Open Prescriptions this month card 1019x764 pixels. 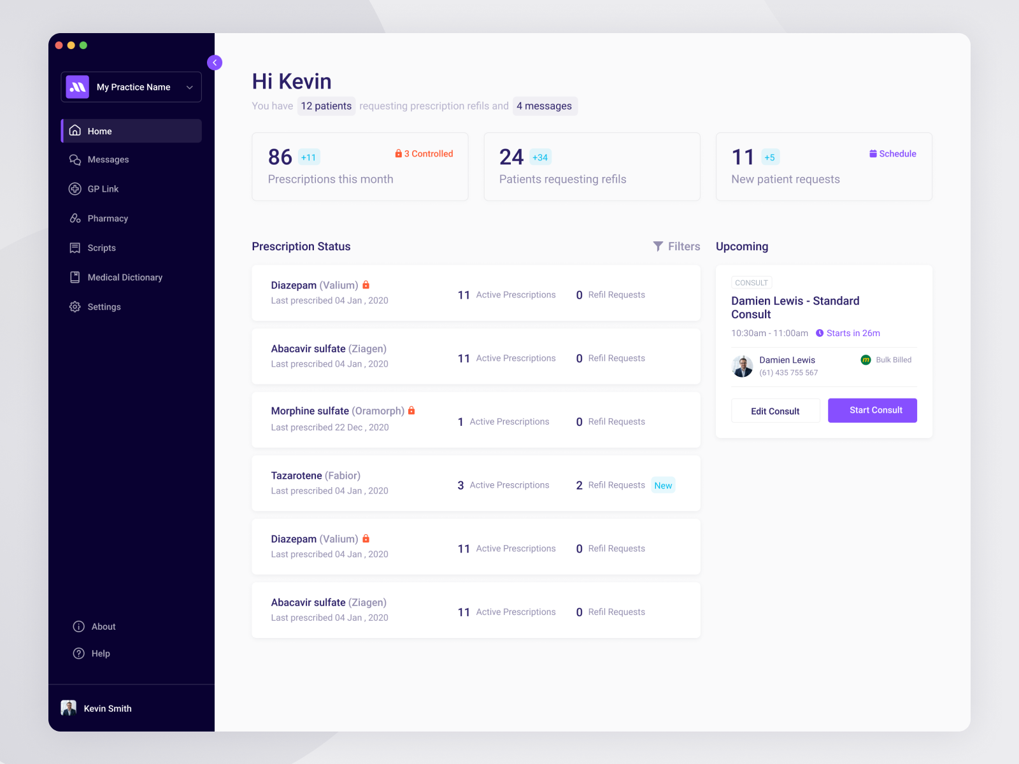[x=360, y=167]
